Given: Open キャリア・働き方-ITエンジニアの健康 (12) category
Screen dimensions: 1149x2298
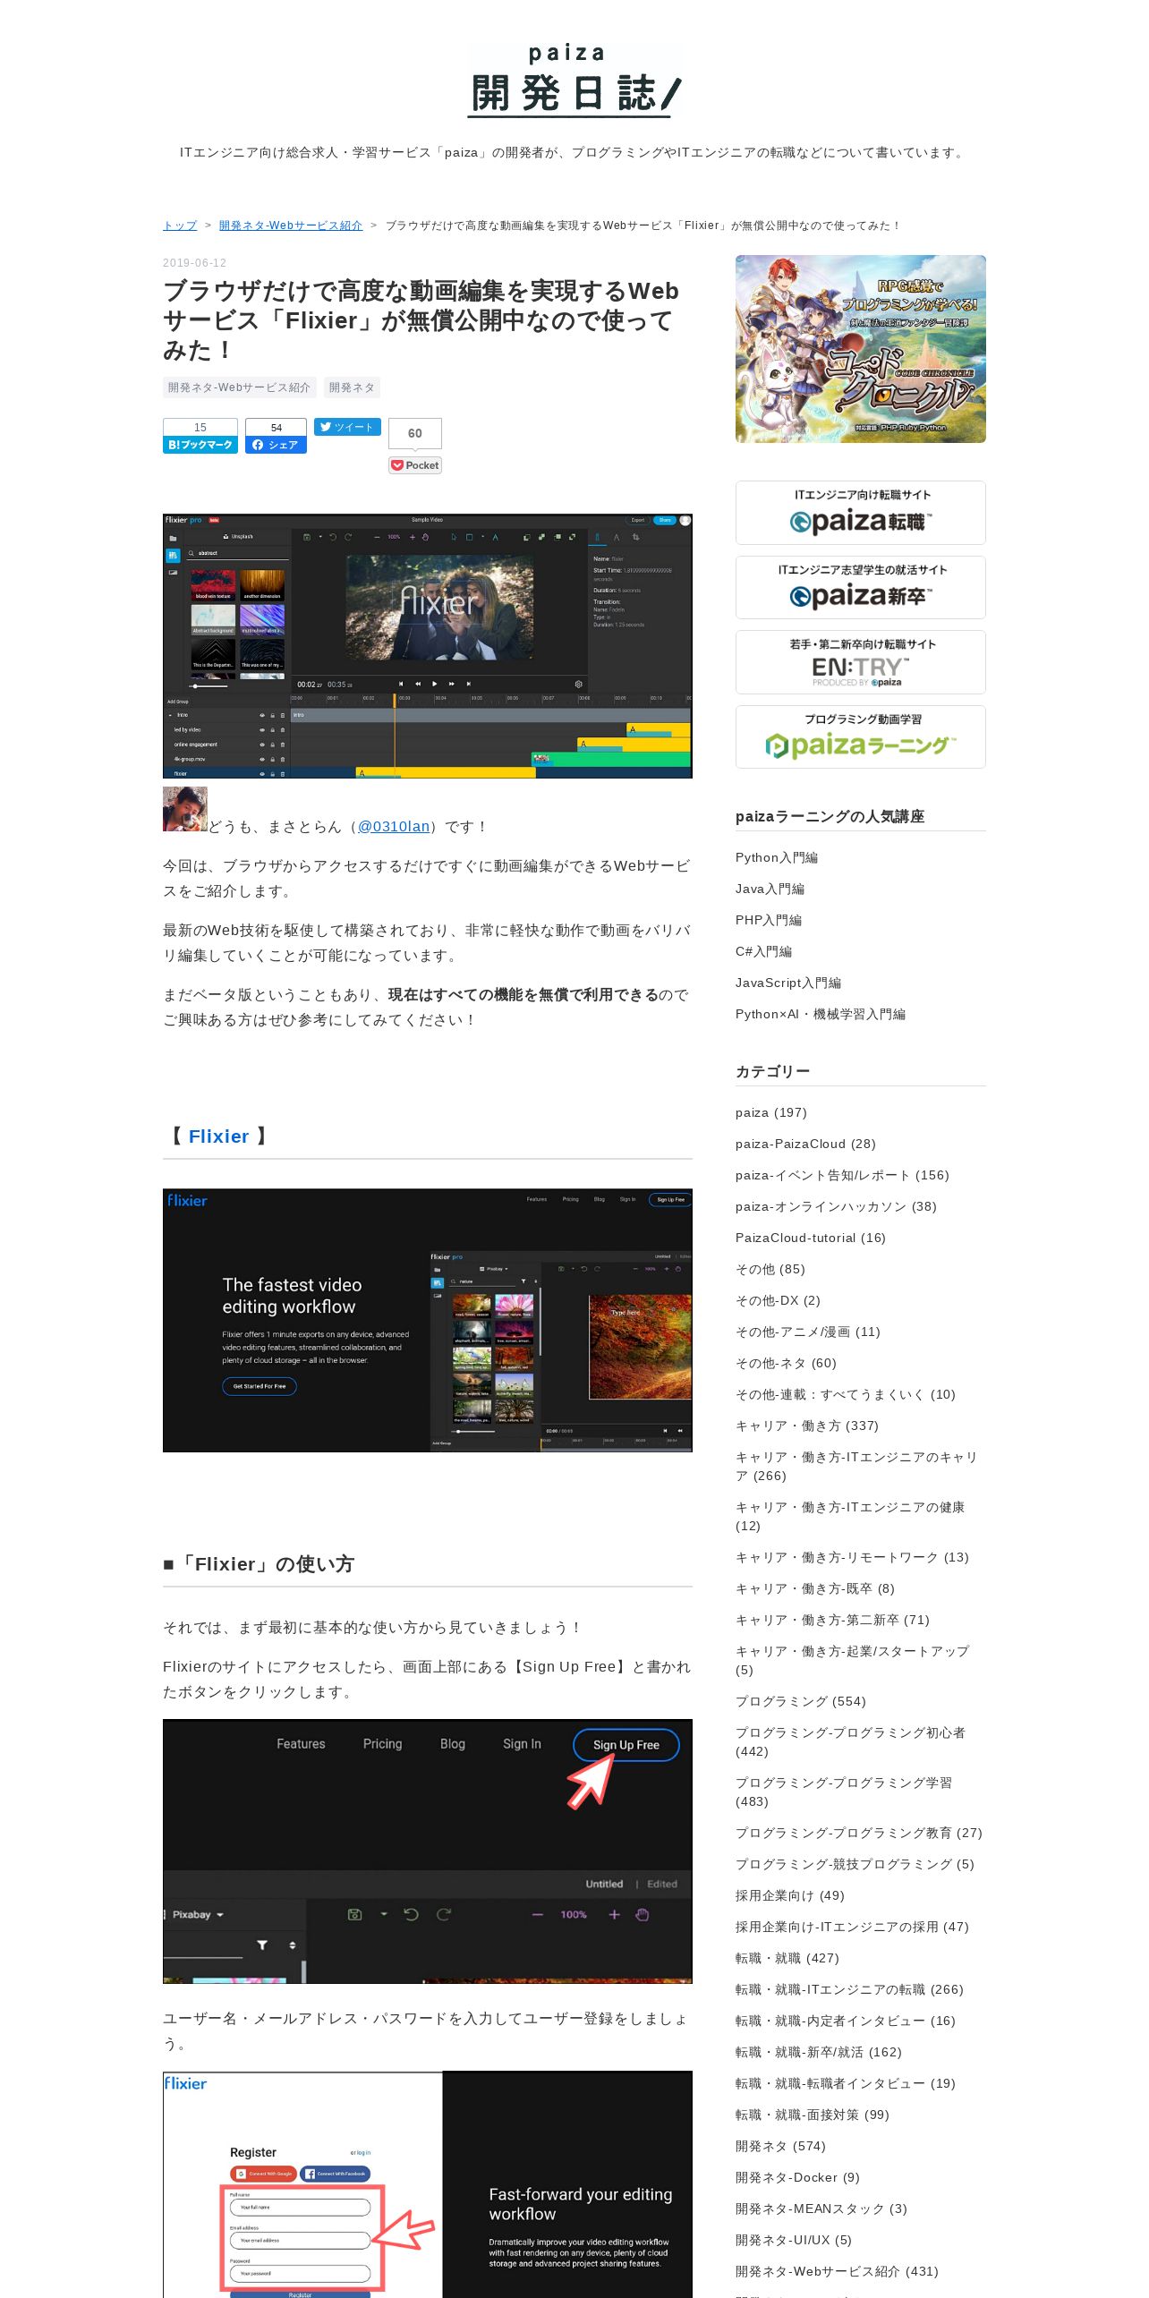Looking at the screenshot, I should pos(850,1516).
